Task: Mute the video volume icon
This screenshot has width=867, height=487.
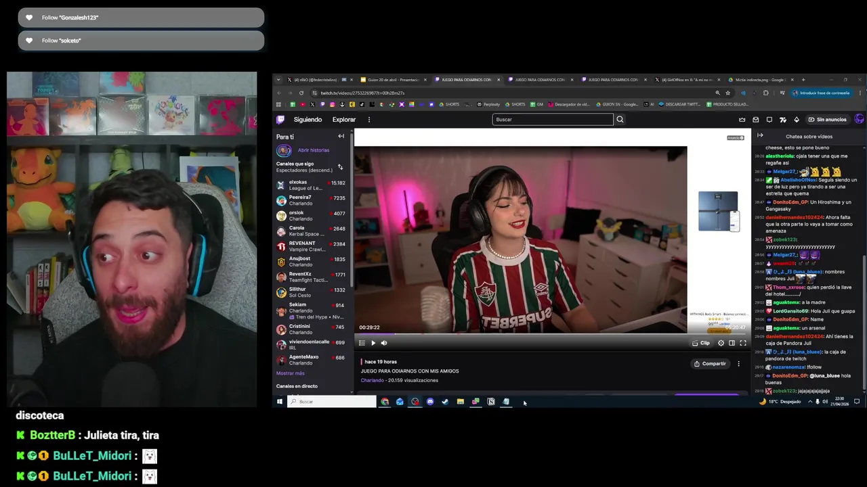Action: [384, 343]
